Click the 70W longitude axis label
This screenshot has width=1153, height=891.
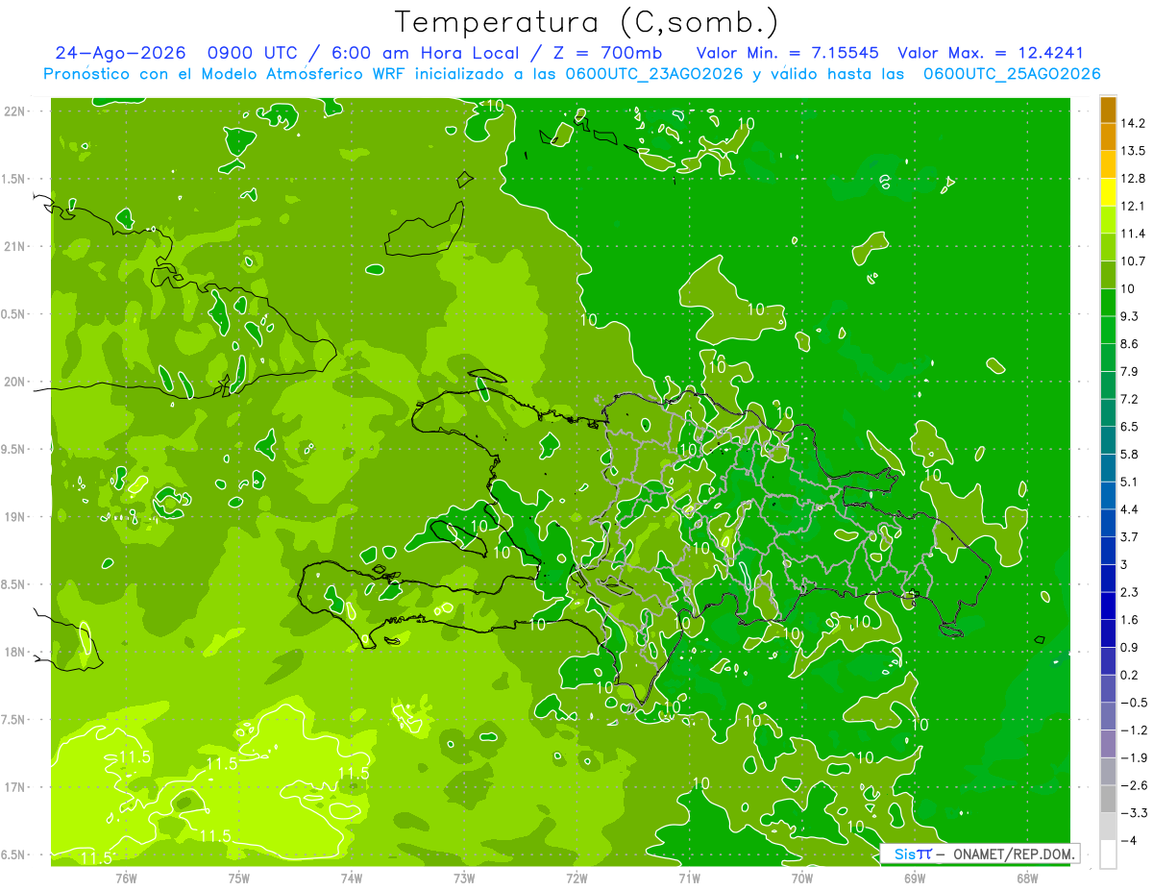(x=802, y=879)
